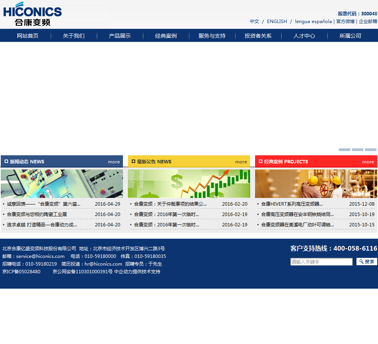Image resolution: width=378 pixels, height=344 pixels.
Task: Click the square icon beside 经典案例 PROJECTS
Action: [x=260, y=161]
